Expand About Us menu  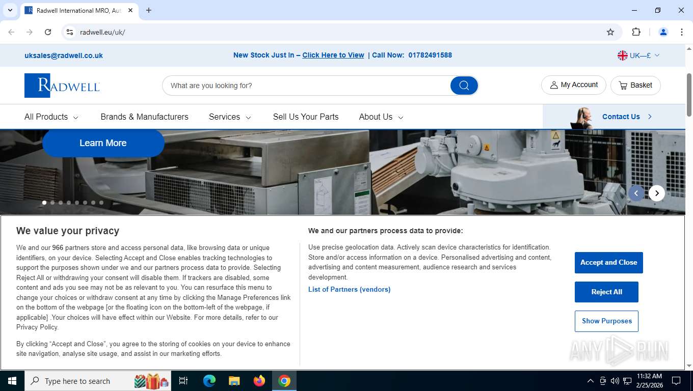pos(381,117)
